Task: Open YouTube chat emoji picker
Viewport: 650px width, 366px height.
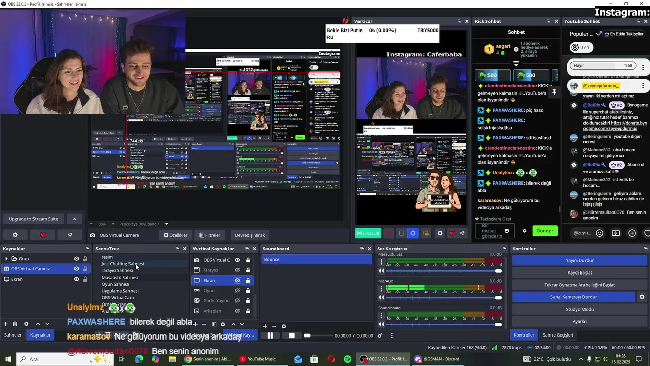Action: 600,233
